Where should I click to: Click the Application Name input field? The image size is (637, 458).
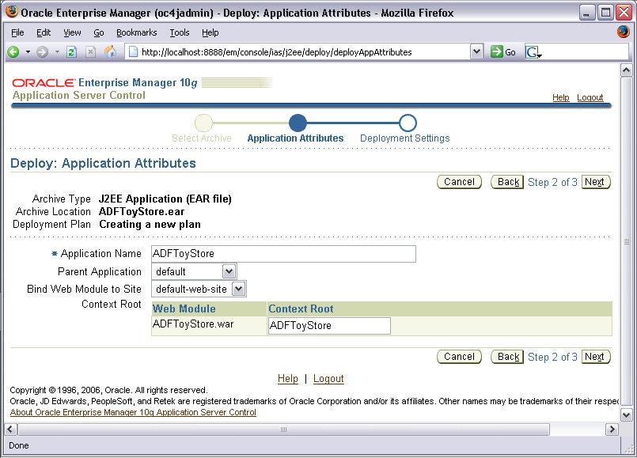pyautogui.click(x=283, y=254)
